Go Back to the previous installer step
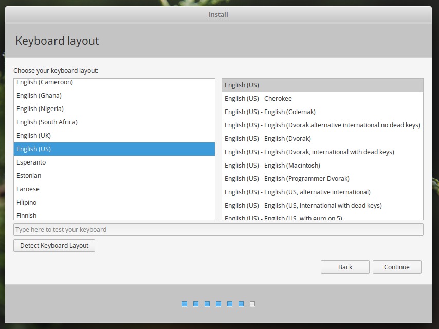This screenshot has height=329, width=439. point(345,267)
